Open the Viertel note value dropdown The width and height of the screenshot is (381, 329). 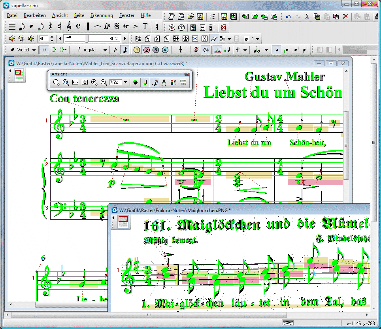(34, 50)
